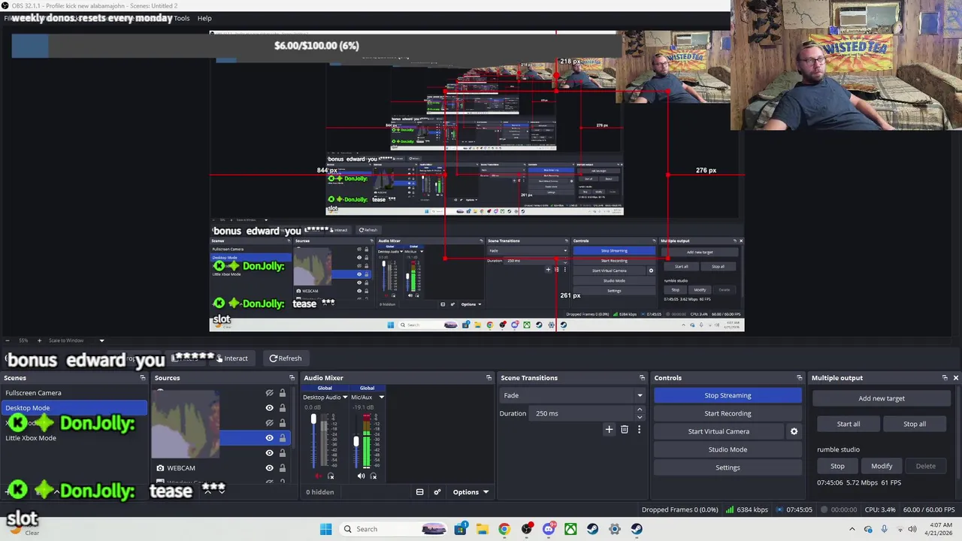Add a scene transition with plus icon
962x541 pixels.
coord(609,430)
